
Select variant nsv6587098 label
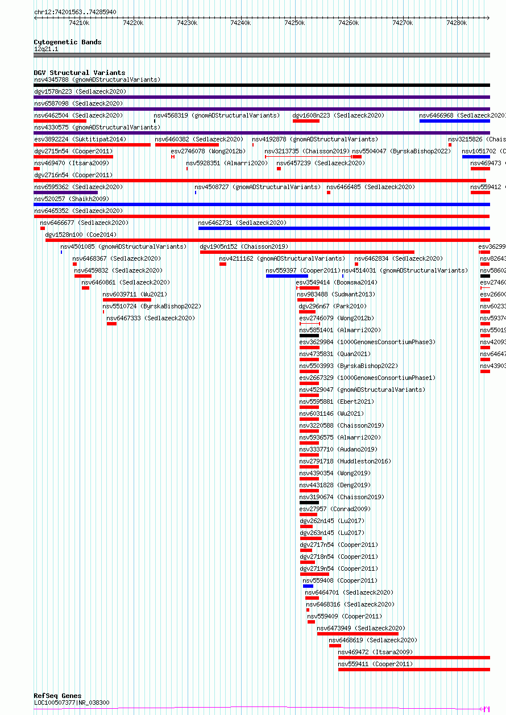coord(78,103)
